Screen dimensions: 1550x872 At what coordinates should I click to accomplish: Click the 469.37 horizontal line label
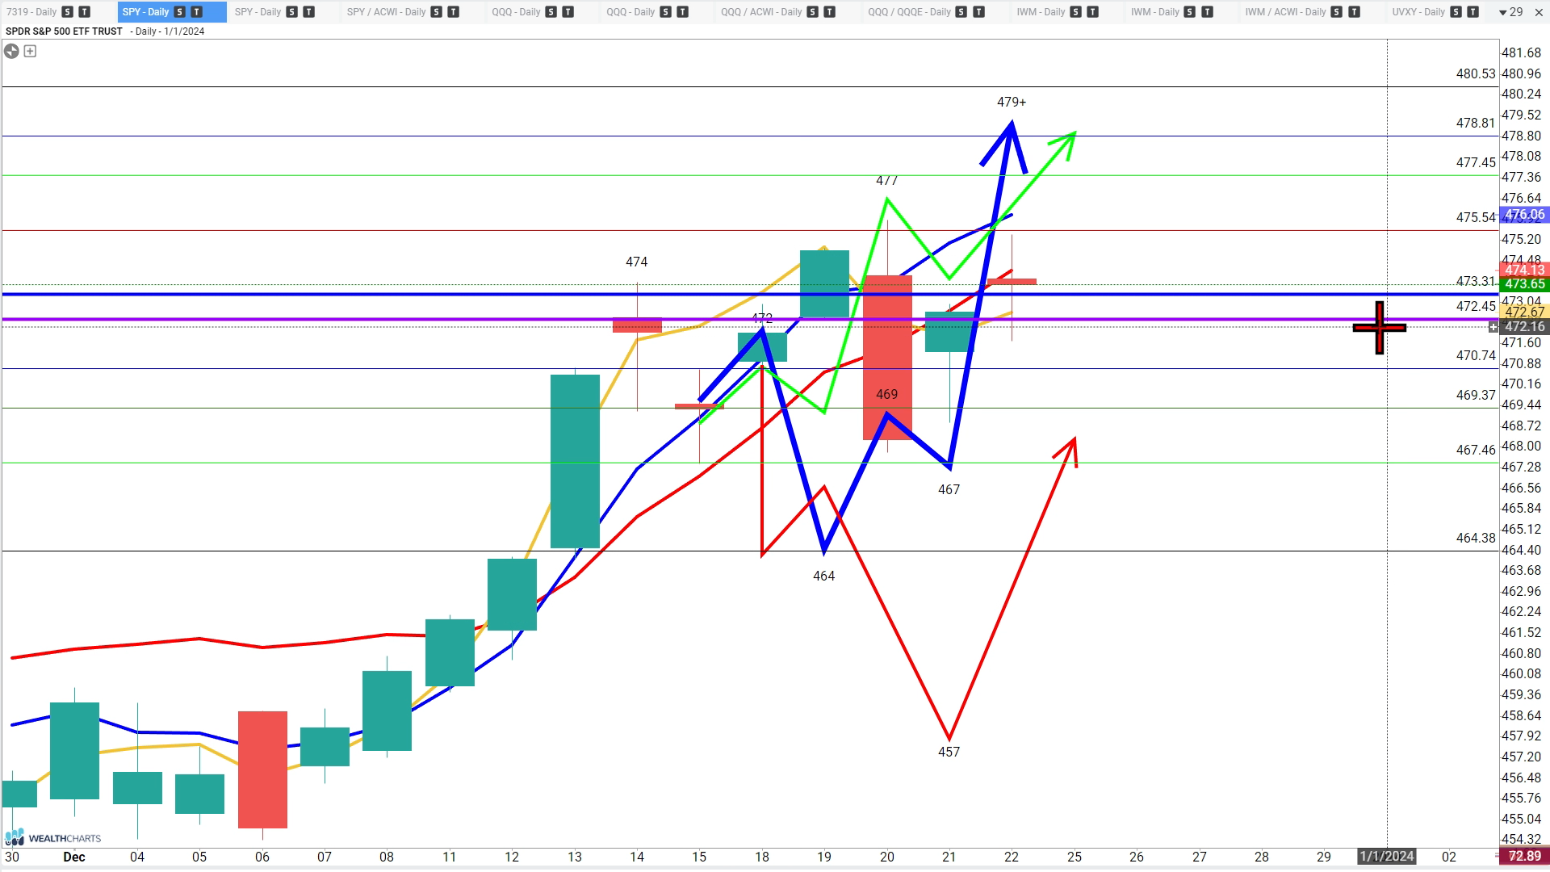click(x=1476, y=395)
